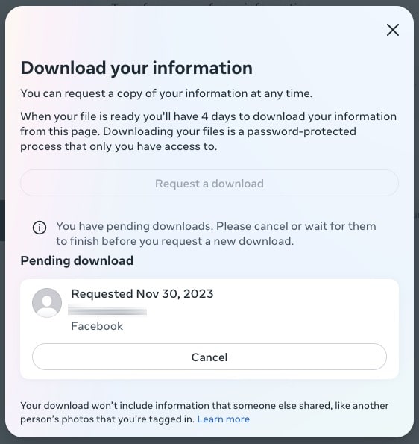Open the Learn more link
The image size is (419, 444).
click(x=223, y=419)
